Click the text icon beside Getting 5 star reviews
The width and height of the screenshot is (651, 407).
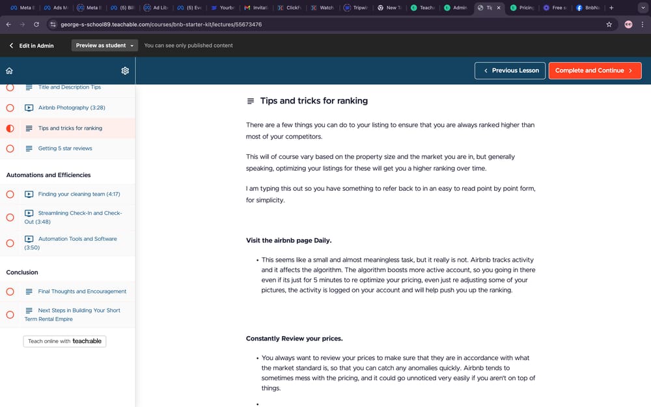[x=29, y=148]
